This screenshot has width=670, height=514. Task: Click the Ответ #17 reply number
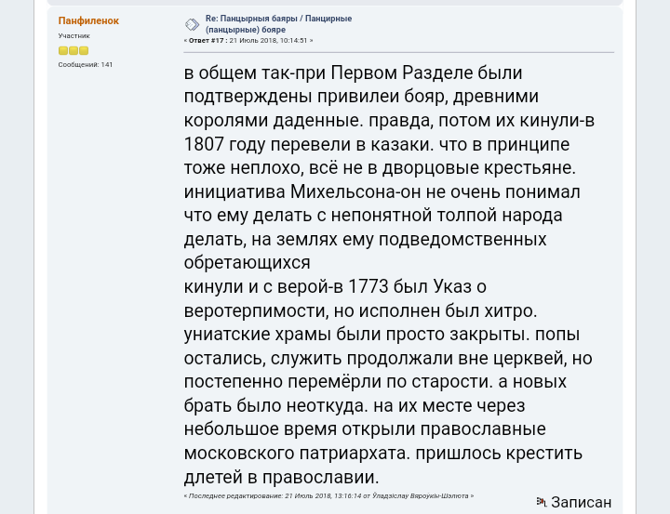(206, 41)
